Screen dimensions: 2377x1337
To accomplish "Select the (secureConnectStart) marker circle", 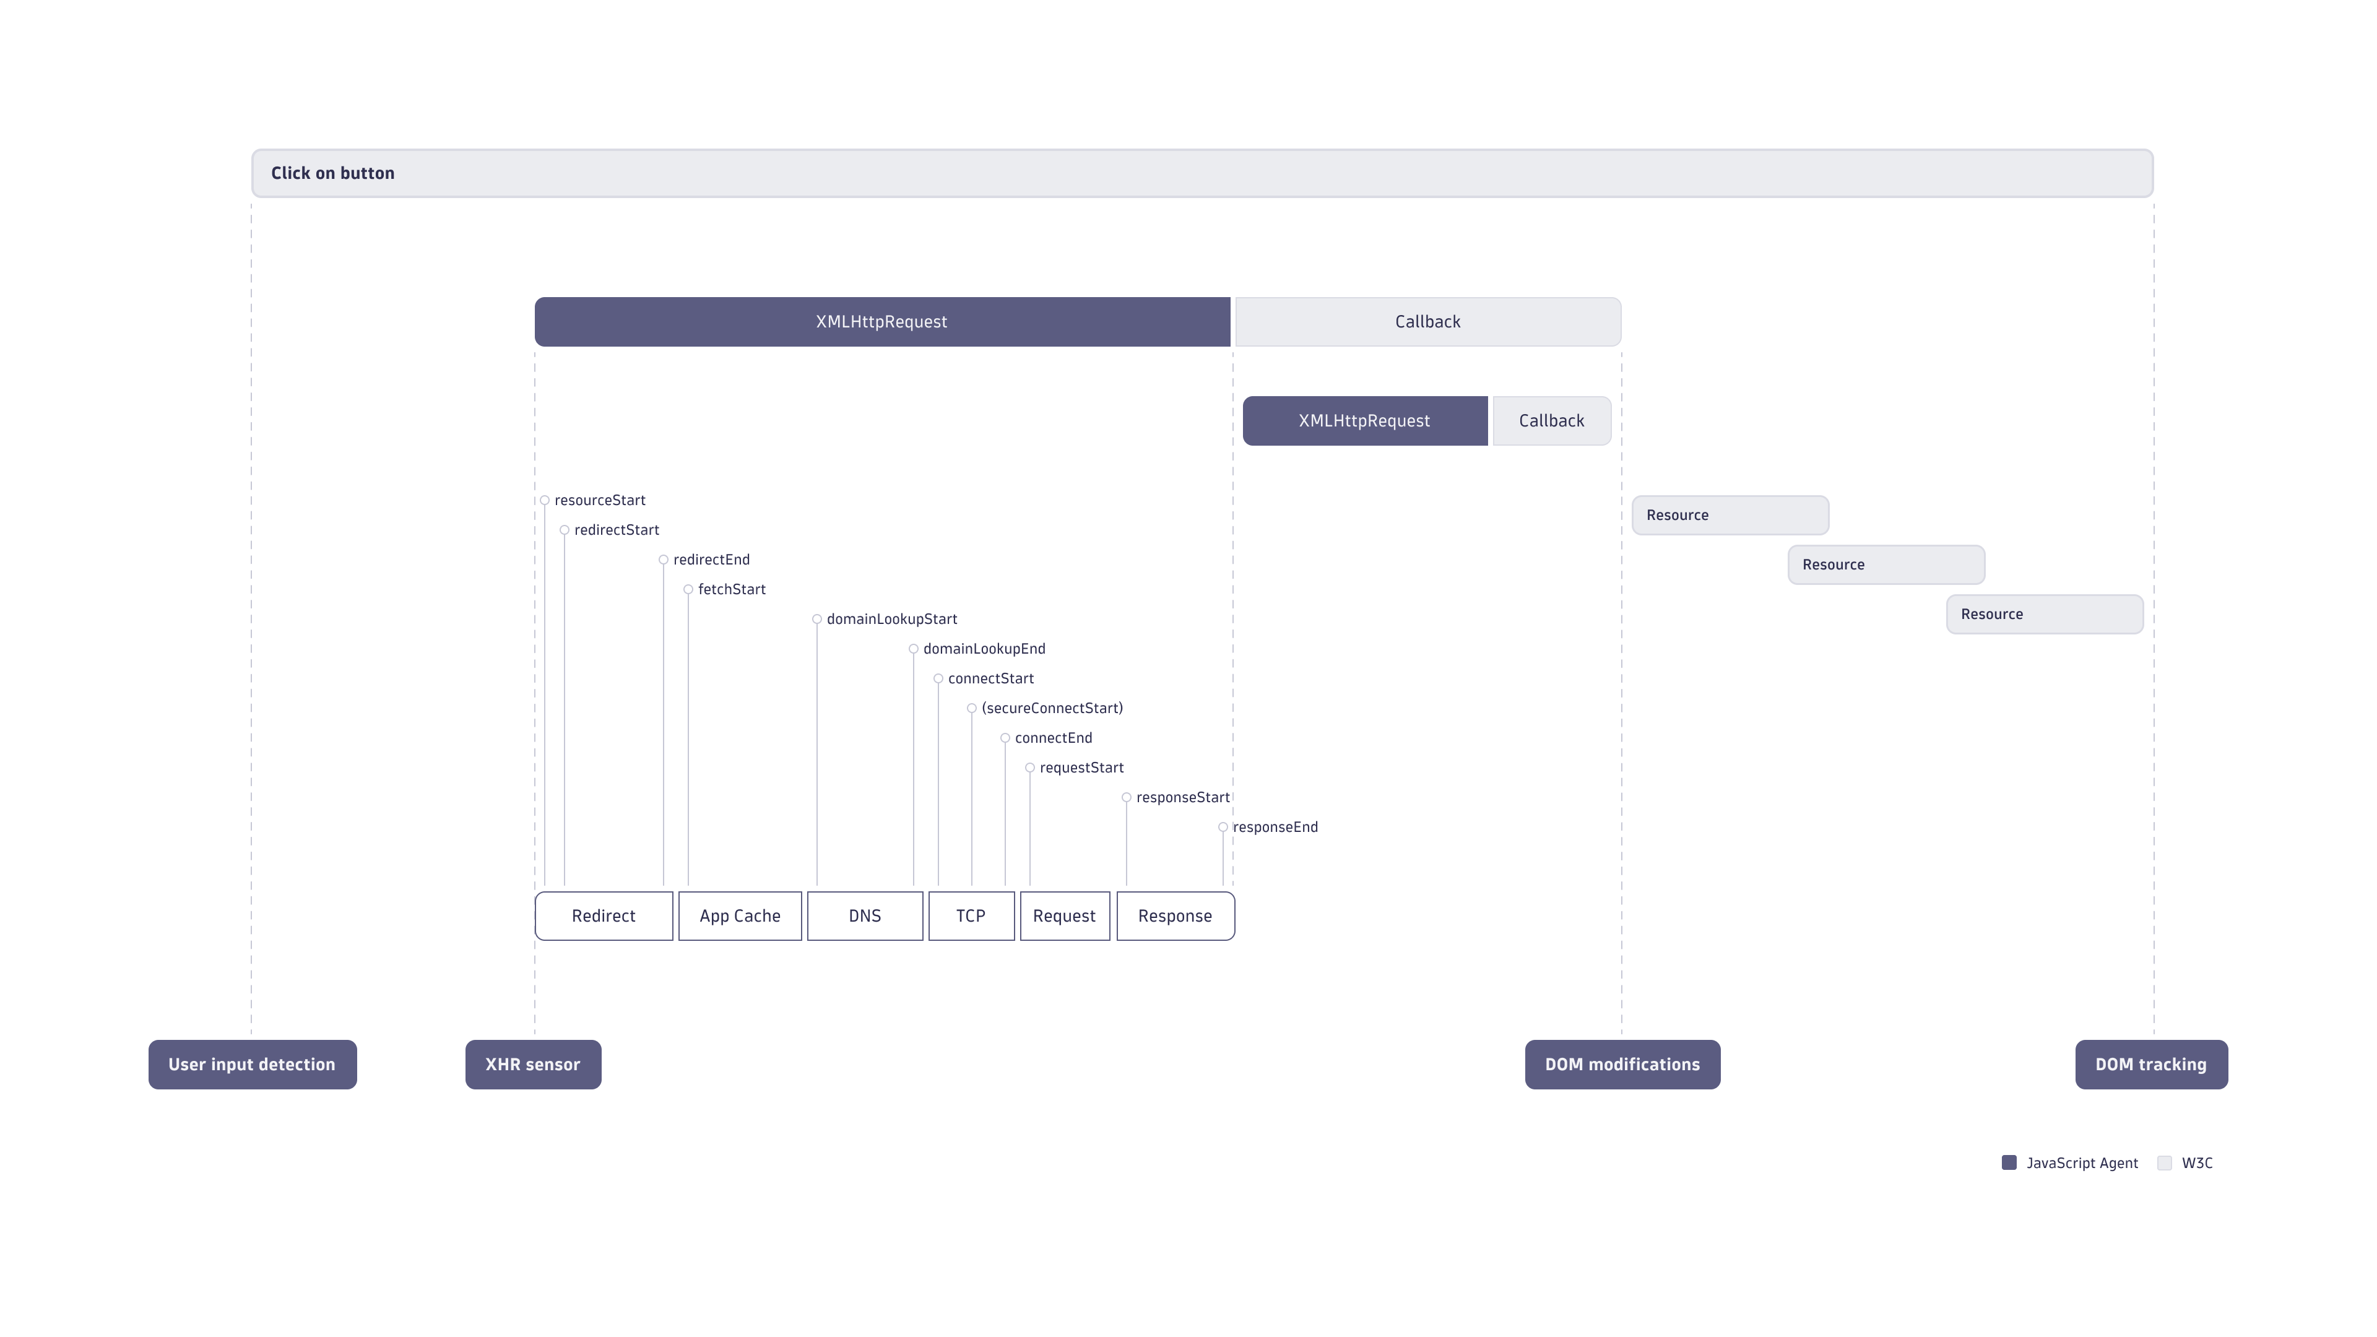I will coord(972,709).
